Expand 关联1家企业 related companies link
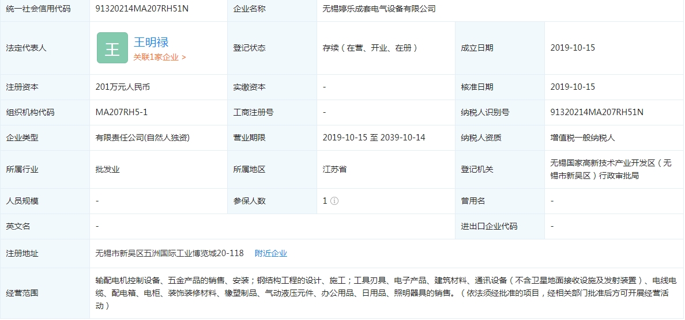 (x=160, y=57)
